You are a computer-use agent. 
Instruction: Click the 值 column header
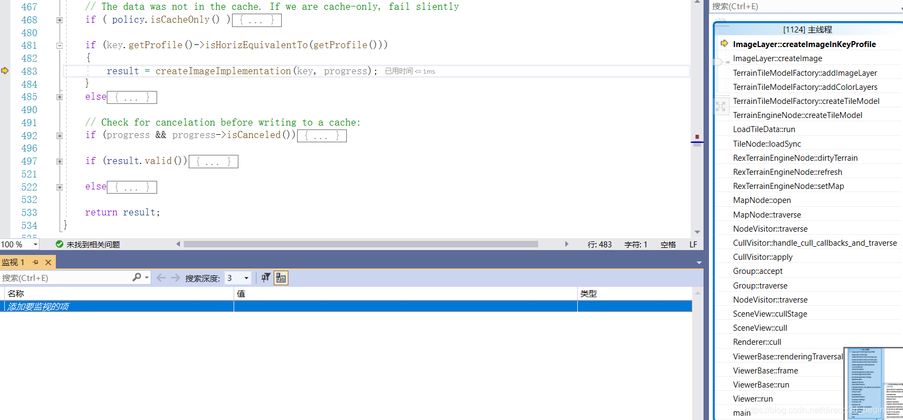point(405,293)
